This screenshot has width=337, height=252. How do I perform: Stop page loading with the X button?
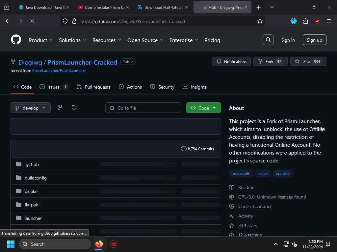click(x=31, y=21)
